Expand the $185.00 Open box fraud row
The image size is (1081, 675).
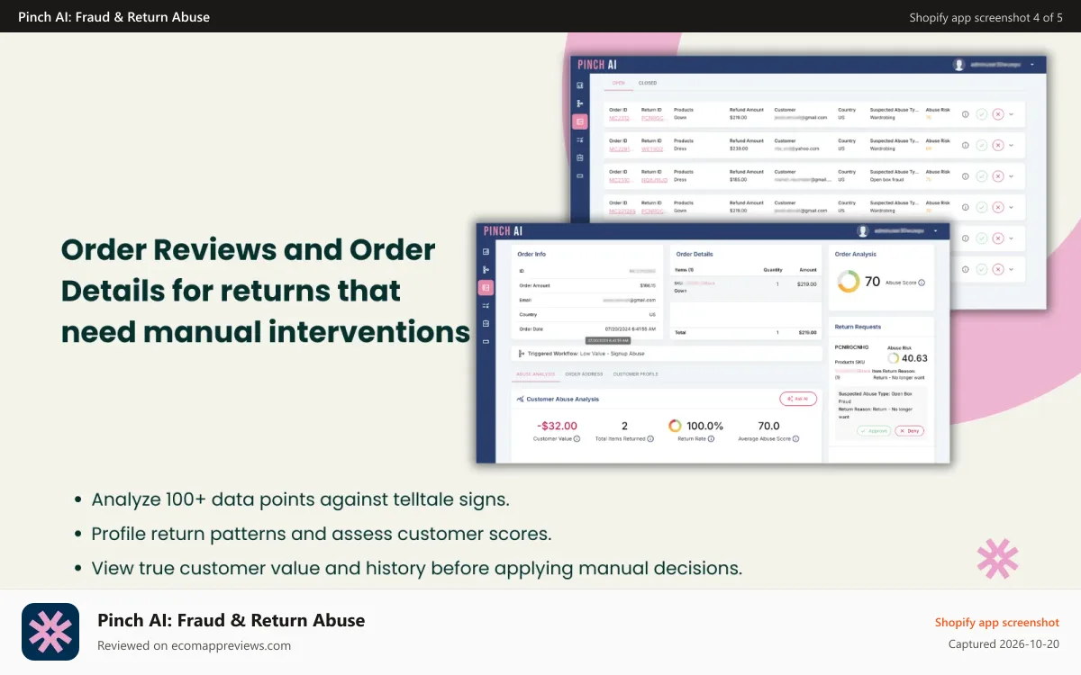point(1012,175)
